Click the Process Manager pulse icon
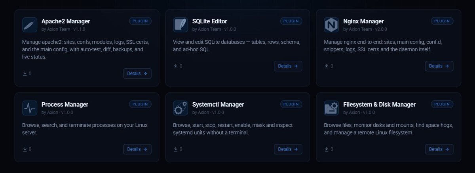Screen dimensions: 475x173 coord(30,108)
